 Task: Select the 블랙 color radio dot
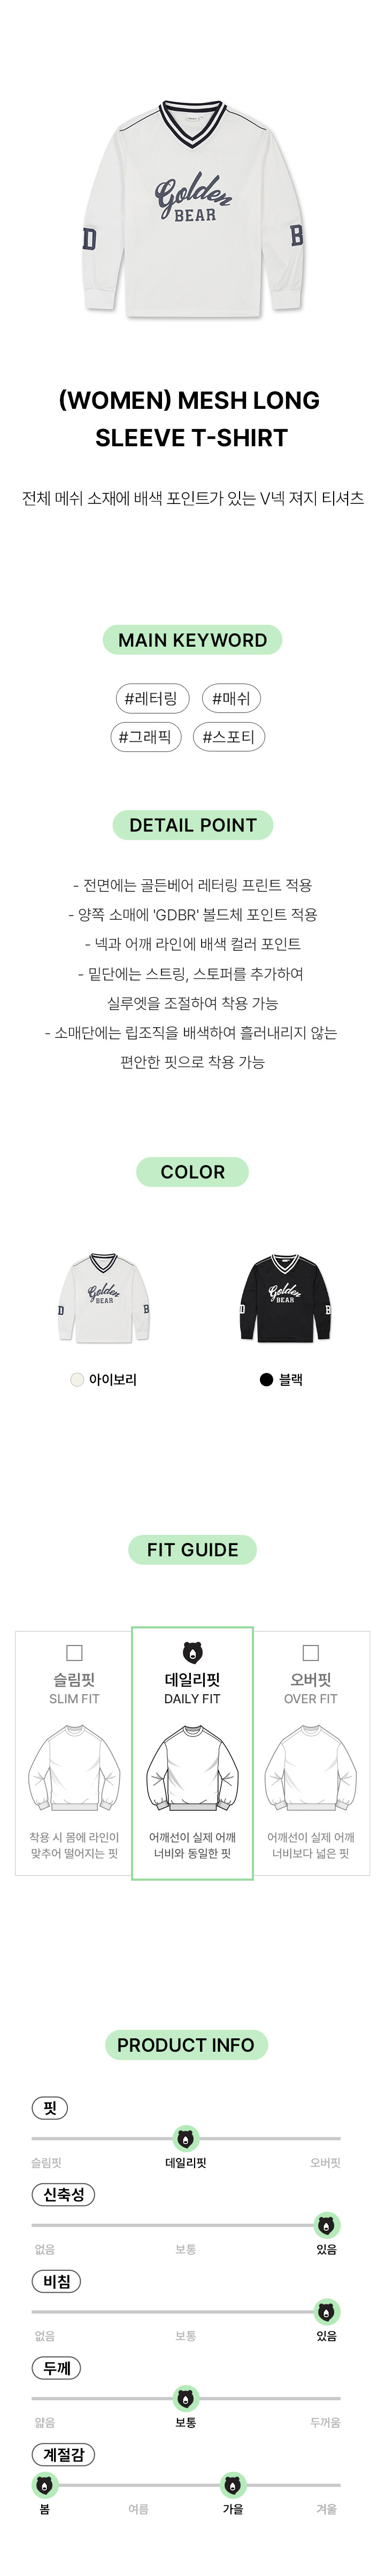pos(266,1380)
